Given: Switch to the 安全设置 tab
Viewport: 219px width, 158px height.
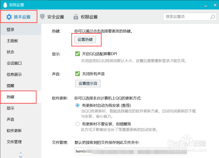Looking at the screenshot, I should pyautogui.click(x=52, y=17).
